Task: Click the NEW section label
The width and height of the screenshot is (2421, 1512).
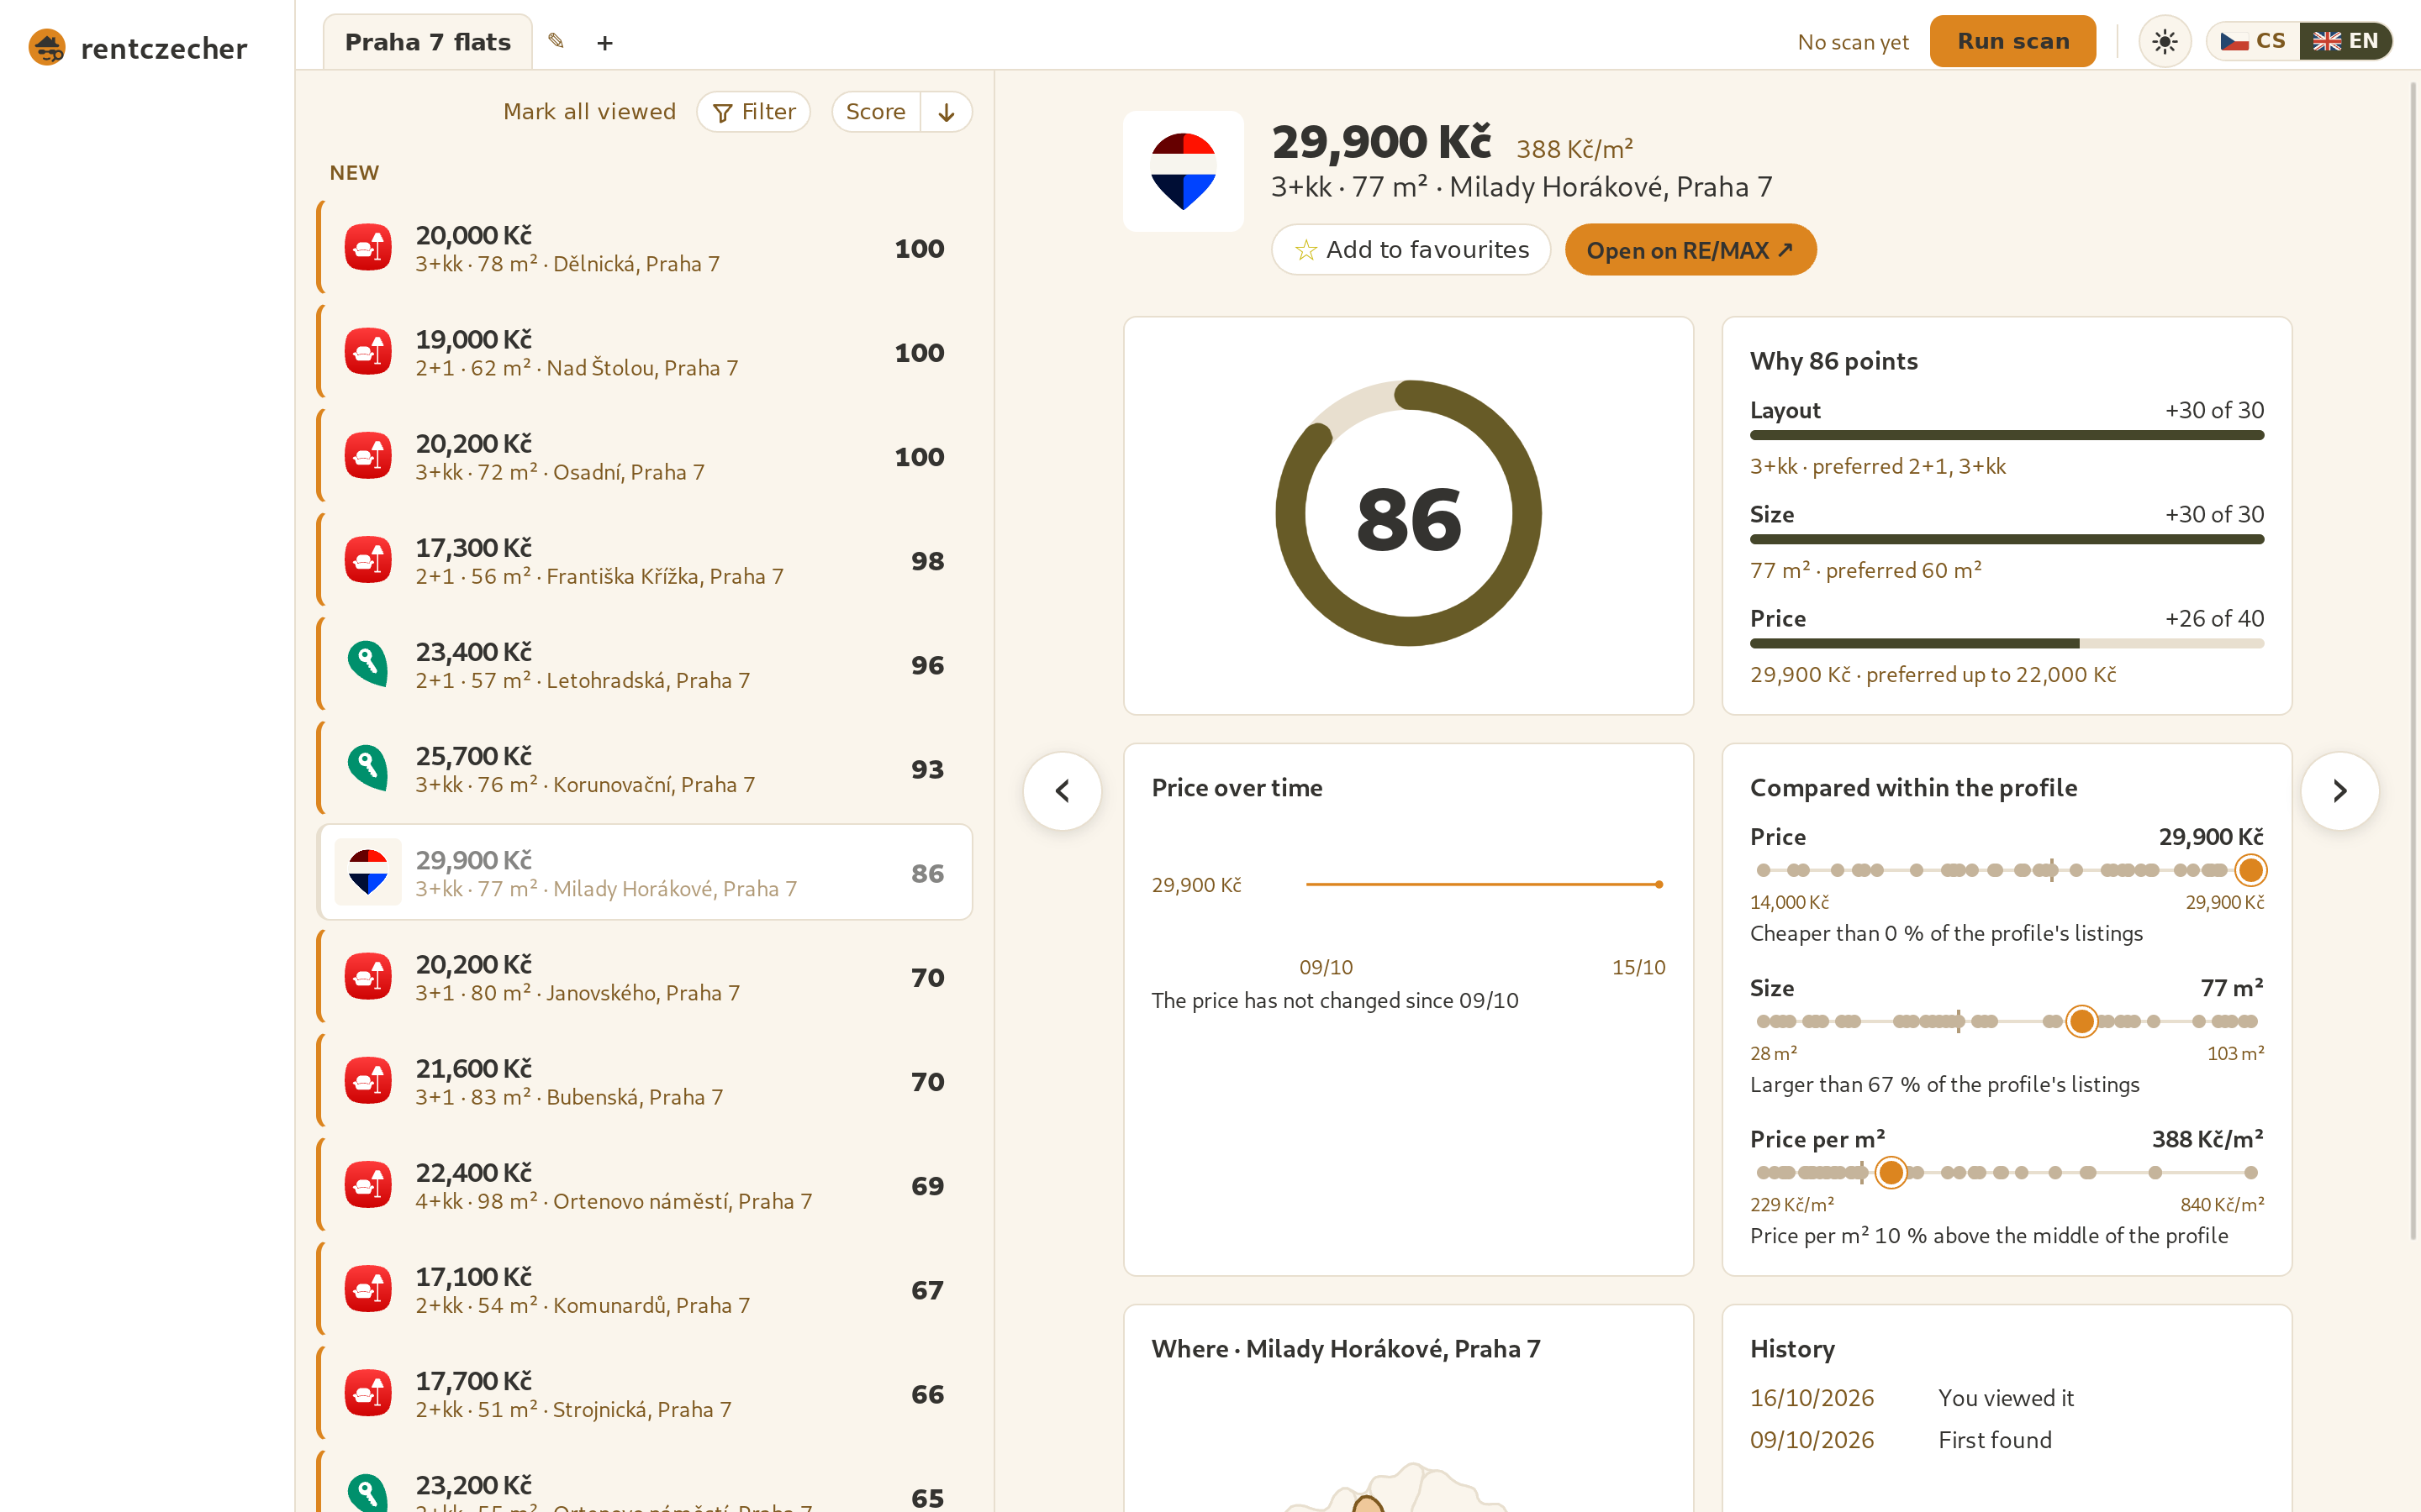Action: (x=354, y=173)
